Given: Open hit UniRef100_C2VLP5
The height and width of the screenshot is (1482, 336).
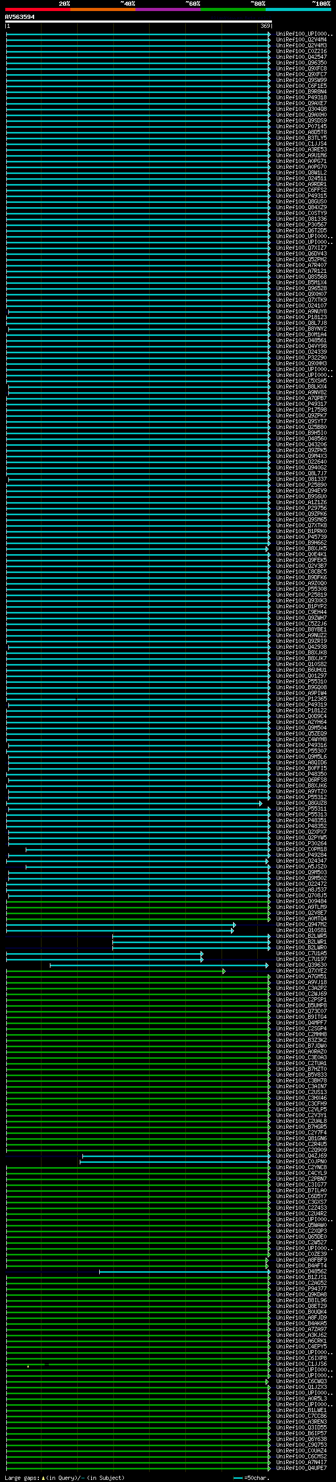Looking at the screenshot, I should click(x=301, y=1109).
